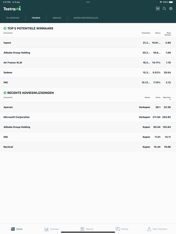Open Aperam Verkopen advice row

(x=88, y=107)
